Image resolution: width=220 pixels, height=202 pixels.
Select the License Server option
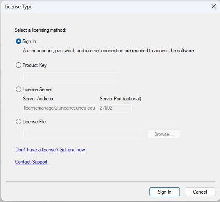point(18,89)
